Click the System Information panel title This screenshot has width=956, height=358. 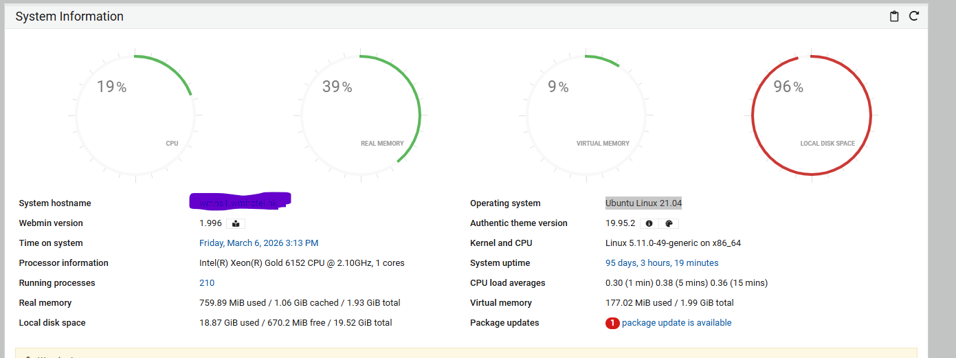tap(69, 16)
